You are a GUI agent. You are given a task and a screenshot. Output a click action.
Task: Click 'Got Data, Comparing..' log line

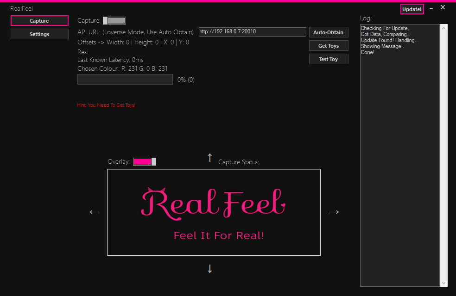[x=385, y=34]
